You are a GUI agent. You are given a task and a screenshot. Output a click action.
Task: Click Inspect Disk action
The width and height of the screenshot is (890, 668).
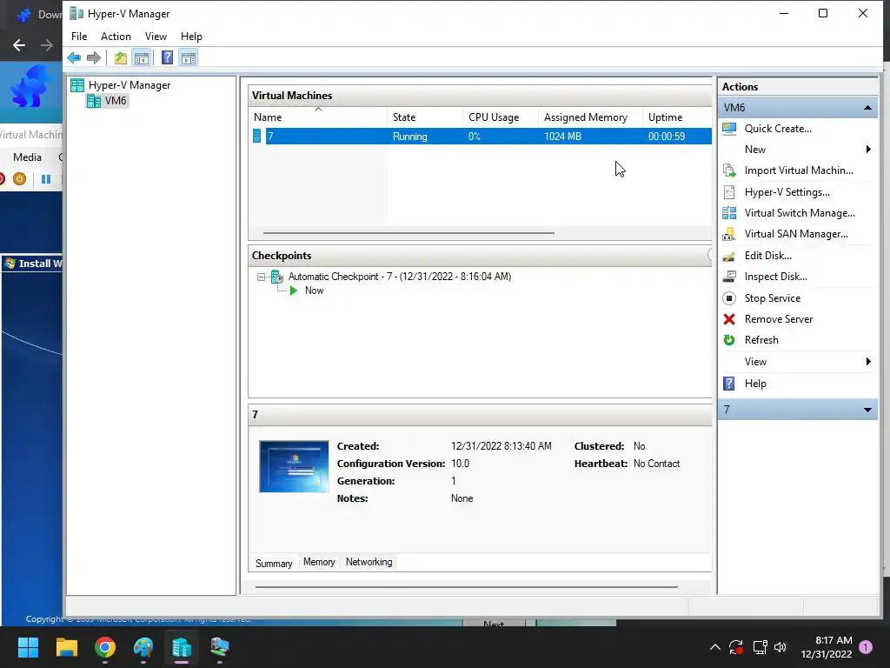point(775,277)
